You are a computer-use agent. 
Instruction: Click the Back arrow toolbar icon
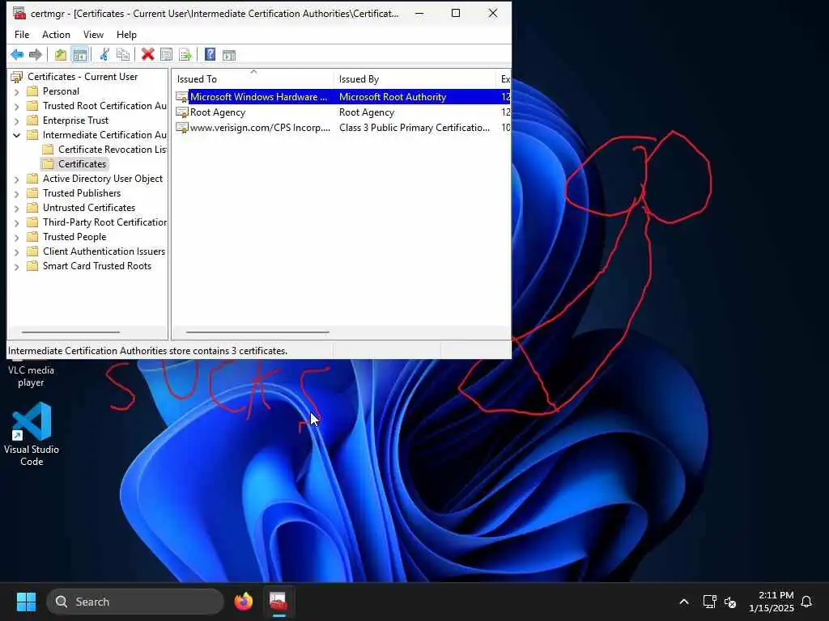pyautogui.click(x=17, y=54)
